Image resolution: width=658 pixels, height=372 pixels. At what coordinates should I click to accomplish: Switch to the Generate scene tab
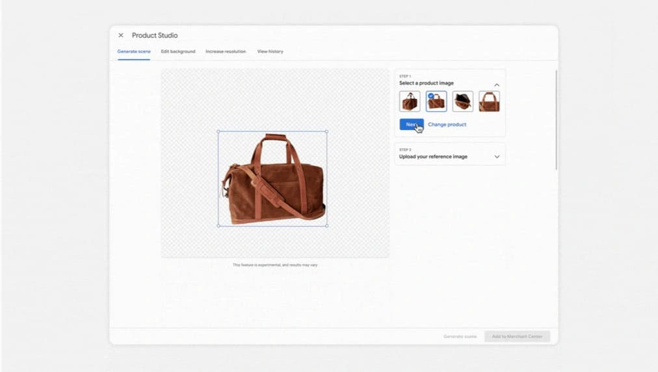point(134,51)
